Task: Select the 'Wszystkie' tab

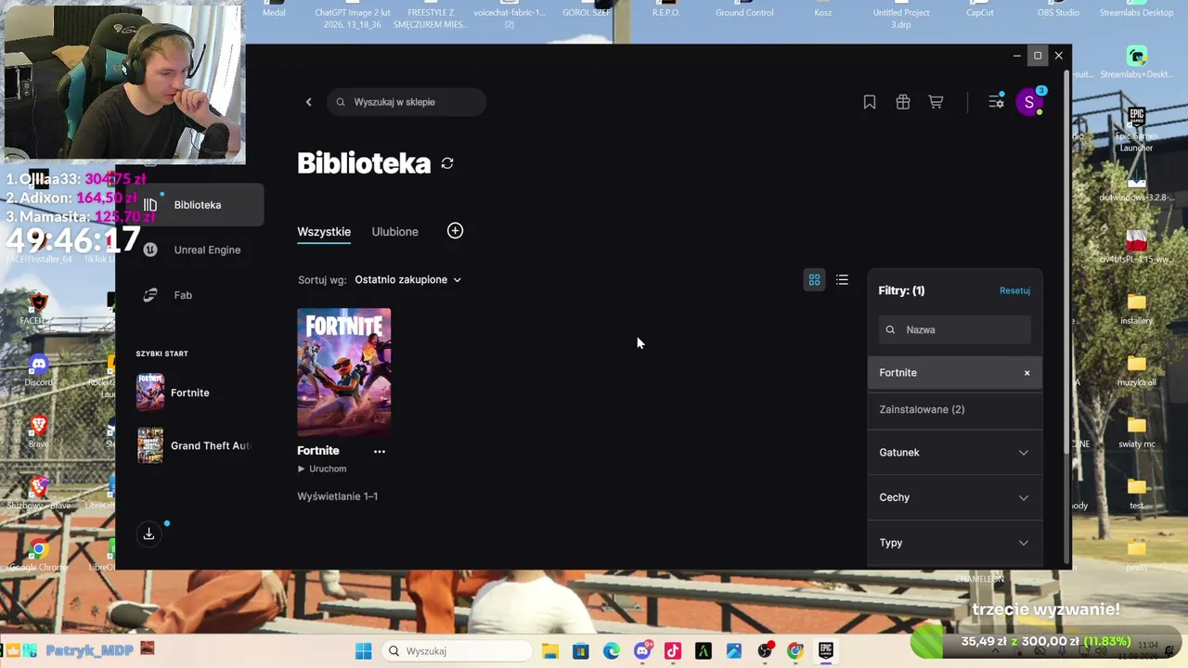Action: 324,232
